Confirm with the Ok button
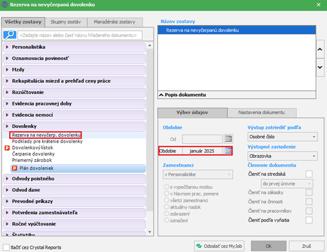The width and height of the screenshot is (327, 252). pos(269,246)
